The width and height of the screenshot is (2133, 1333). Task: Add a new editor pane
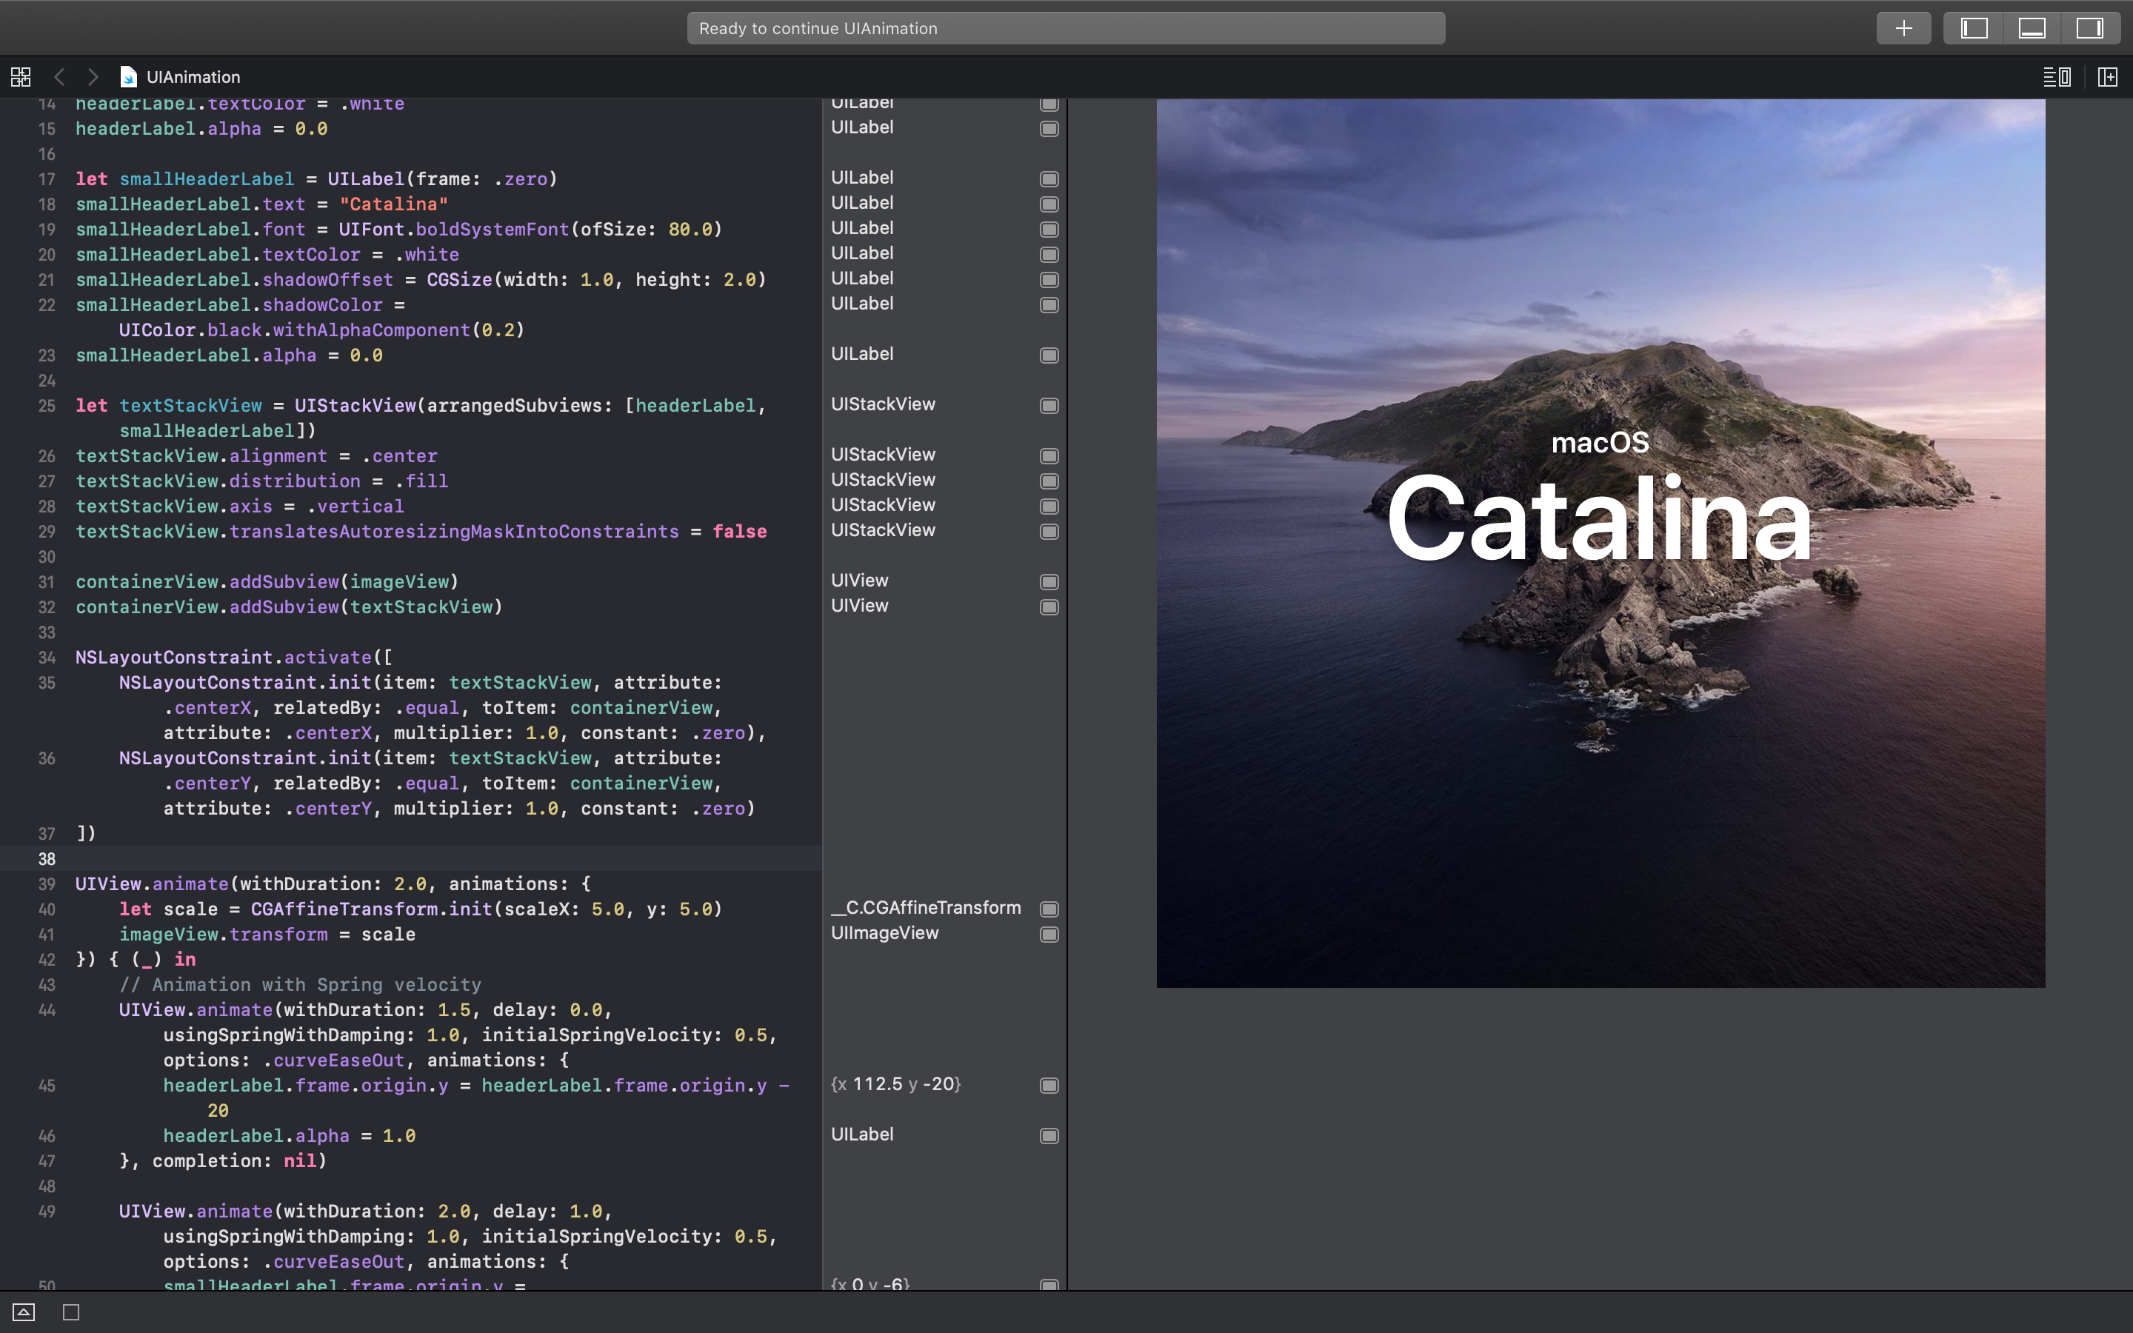[2107, 77]
